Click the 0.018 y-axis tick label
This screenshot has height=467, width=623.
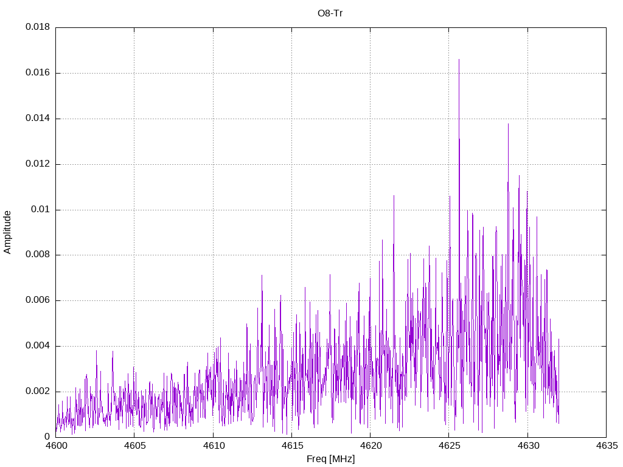[x=37, y=27]
